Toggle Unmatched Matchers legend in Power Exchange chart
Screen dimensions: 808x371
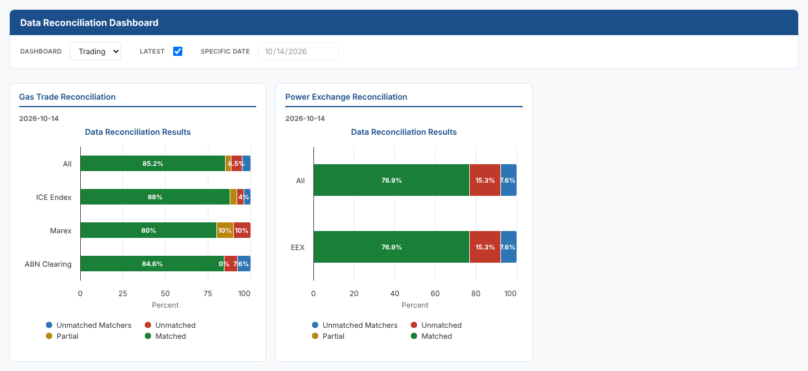(x=355, y=325)
